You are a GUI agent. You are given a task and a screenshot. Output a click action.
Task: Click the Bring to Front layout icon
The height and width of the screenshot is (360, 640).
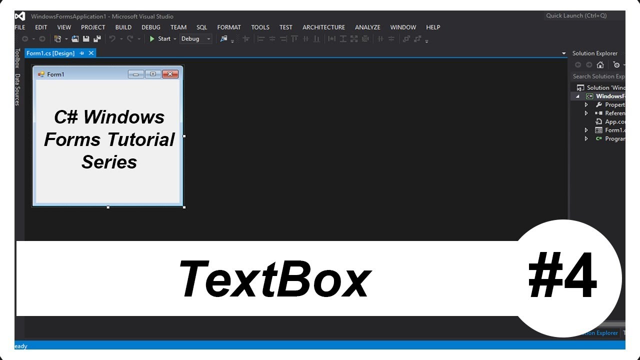(x=406, y=39)
